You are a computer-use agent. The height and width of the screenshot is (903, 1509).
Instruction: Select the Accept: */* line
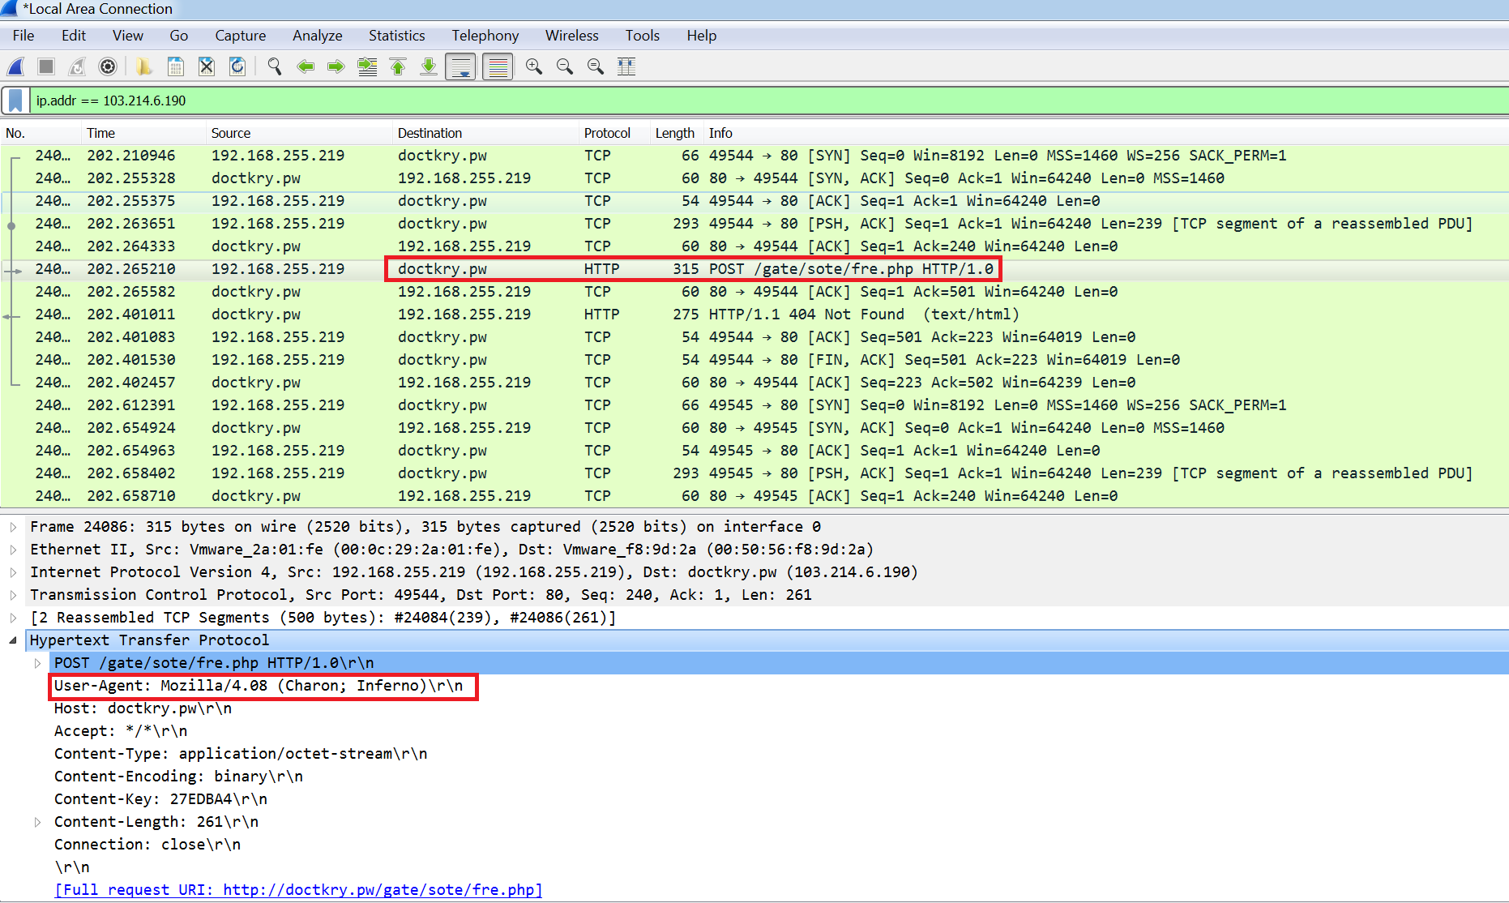[121, 731]
